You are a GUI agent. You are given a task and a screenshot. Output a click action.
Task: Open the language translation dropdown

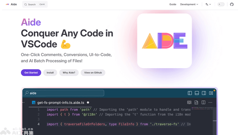(x=208, y=4)
